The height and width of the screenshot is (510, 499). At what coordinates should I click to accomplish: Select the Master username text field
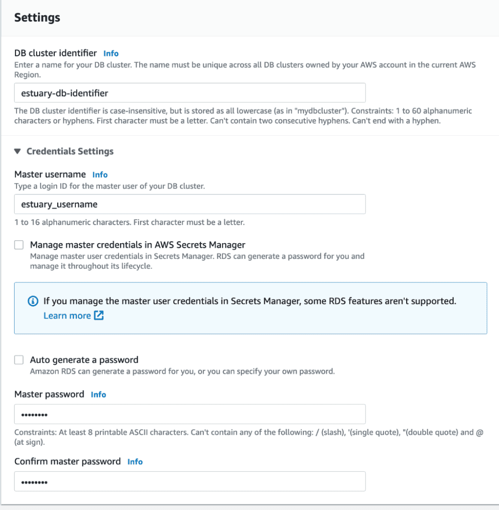(189, 204)
